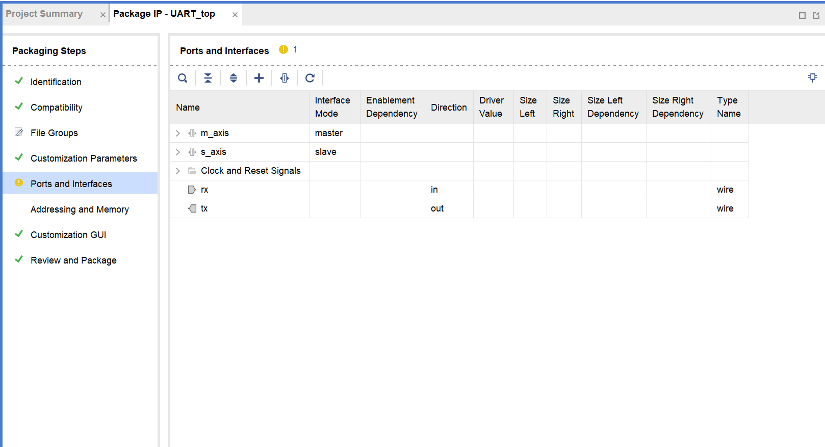Select the rx port row
The width and height of the screenshot is (825, 447).
coord(204,190)
